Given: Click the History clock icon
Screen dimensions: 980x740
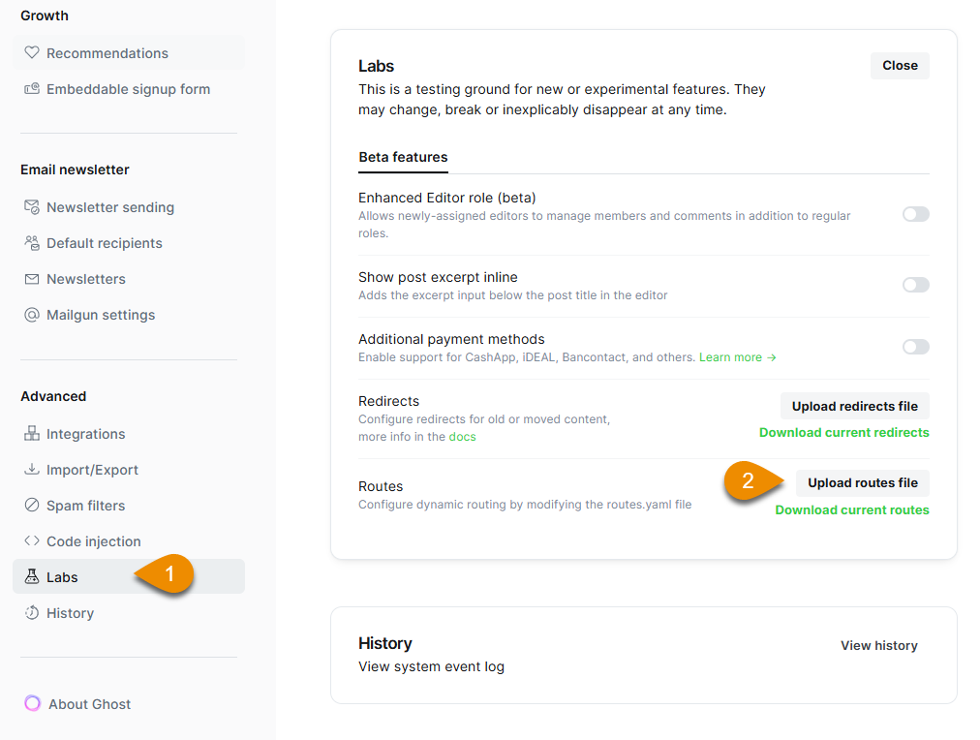Looking at the screenshot, I should (x=32, y=612).
